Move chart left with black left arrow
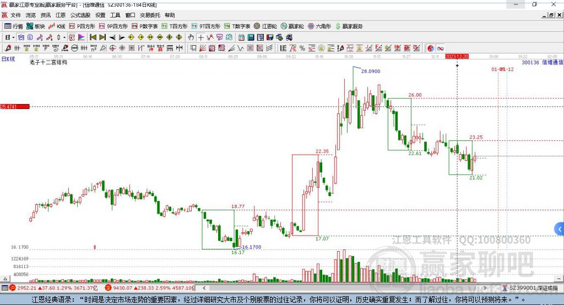 (x=112, y=37)
